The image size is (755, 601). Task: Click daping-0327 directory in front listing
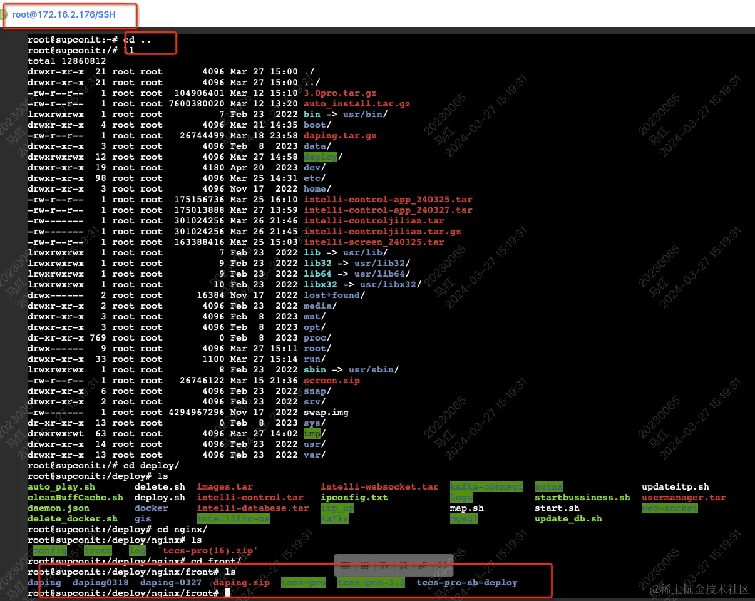(171, 582)
